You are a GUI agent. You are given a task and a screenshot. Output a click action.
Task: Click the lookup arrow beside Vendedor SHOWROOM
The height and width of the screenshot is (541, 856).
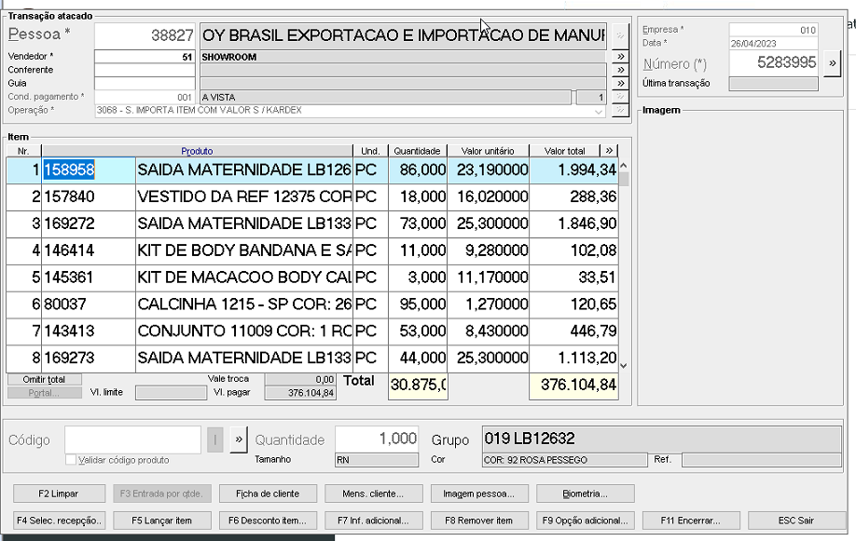[619, 57]
